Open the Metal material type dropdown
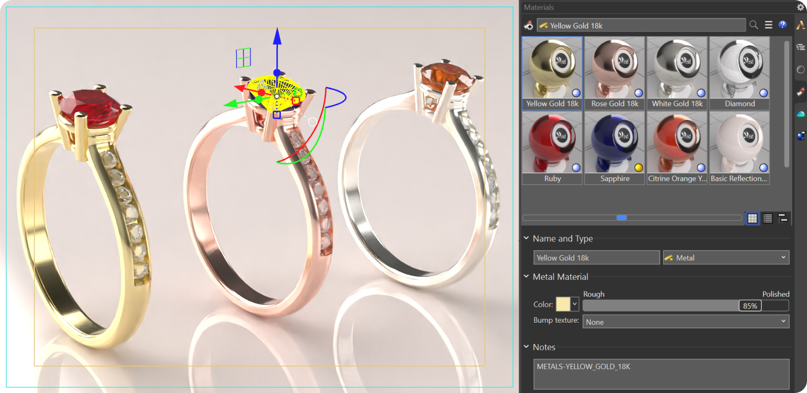The image size is (807, 393). 726,258
